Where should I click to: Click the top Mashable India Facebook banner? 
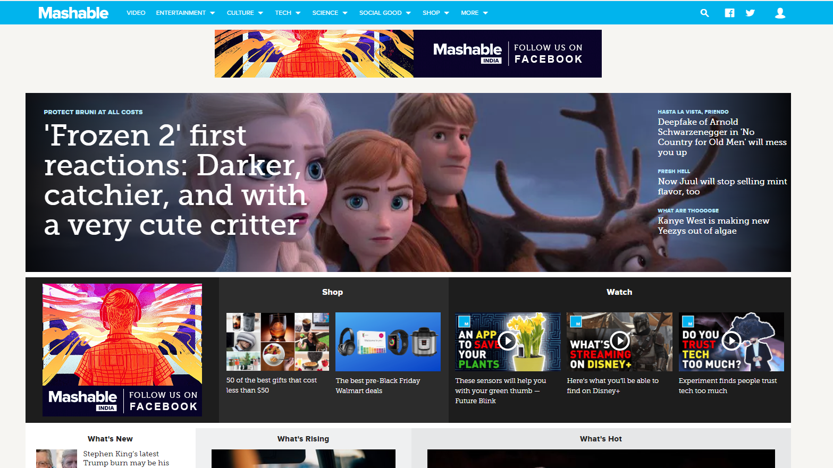[408, 54]
